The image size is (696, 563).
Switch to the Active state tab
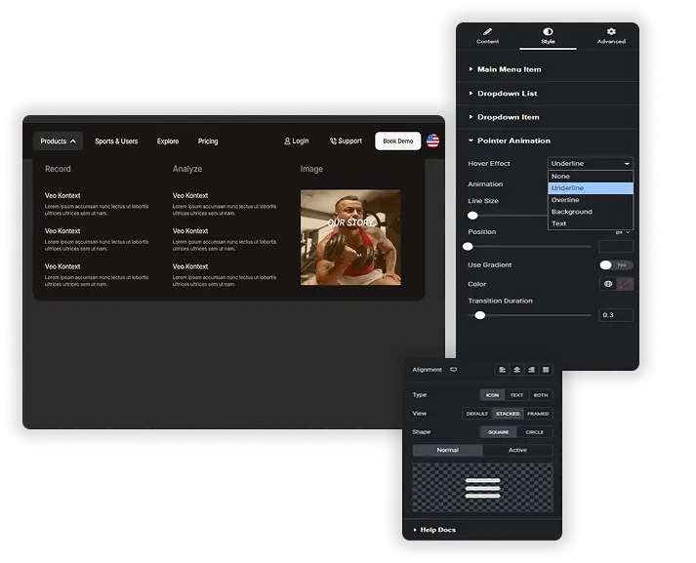pos(517,450)
